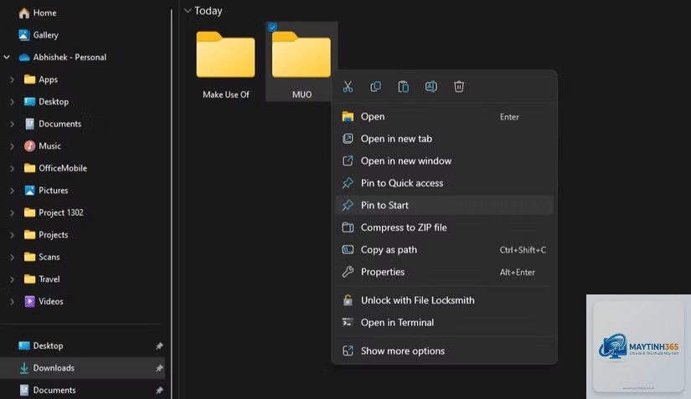This screenshot has width=691, height=399.
Task: Expand the Music folder chevron
Action: [x=13, y=146]
